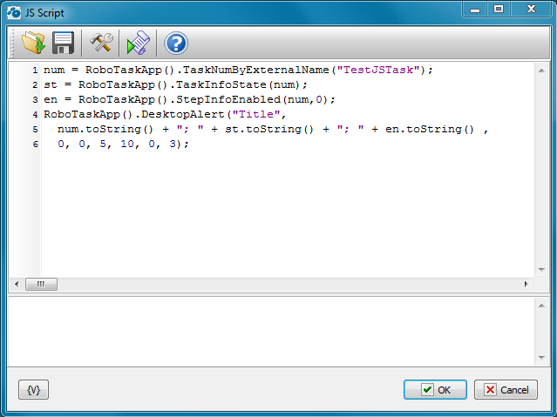Image resolution: width=557 pixels, height=417 pixels.
Task: Maximize the JS Script window
Action: pyautogui.click(x=499, y=9)
